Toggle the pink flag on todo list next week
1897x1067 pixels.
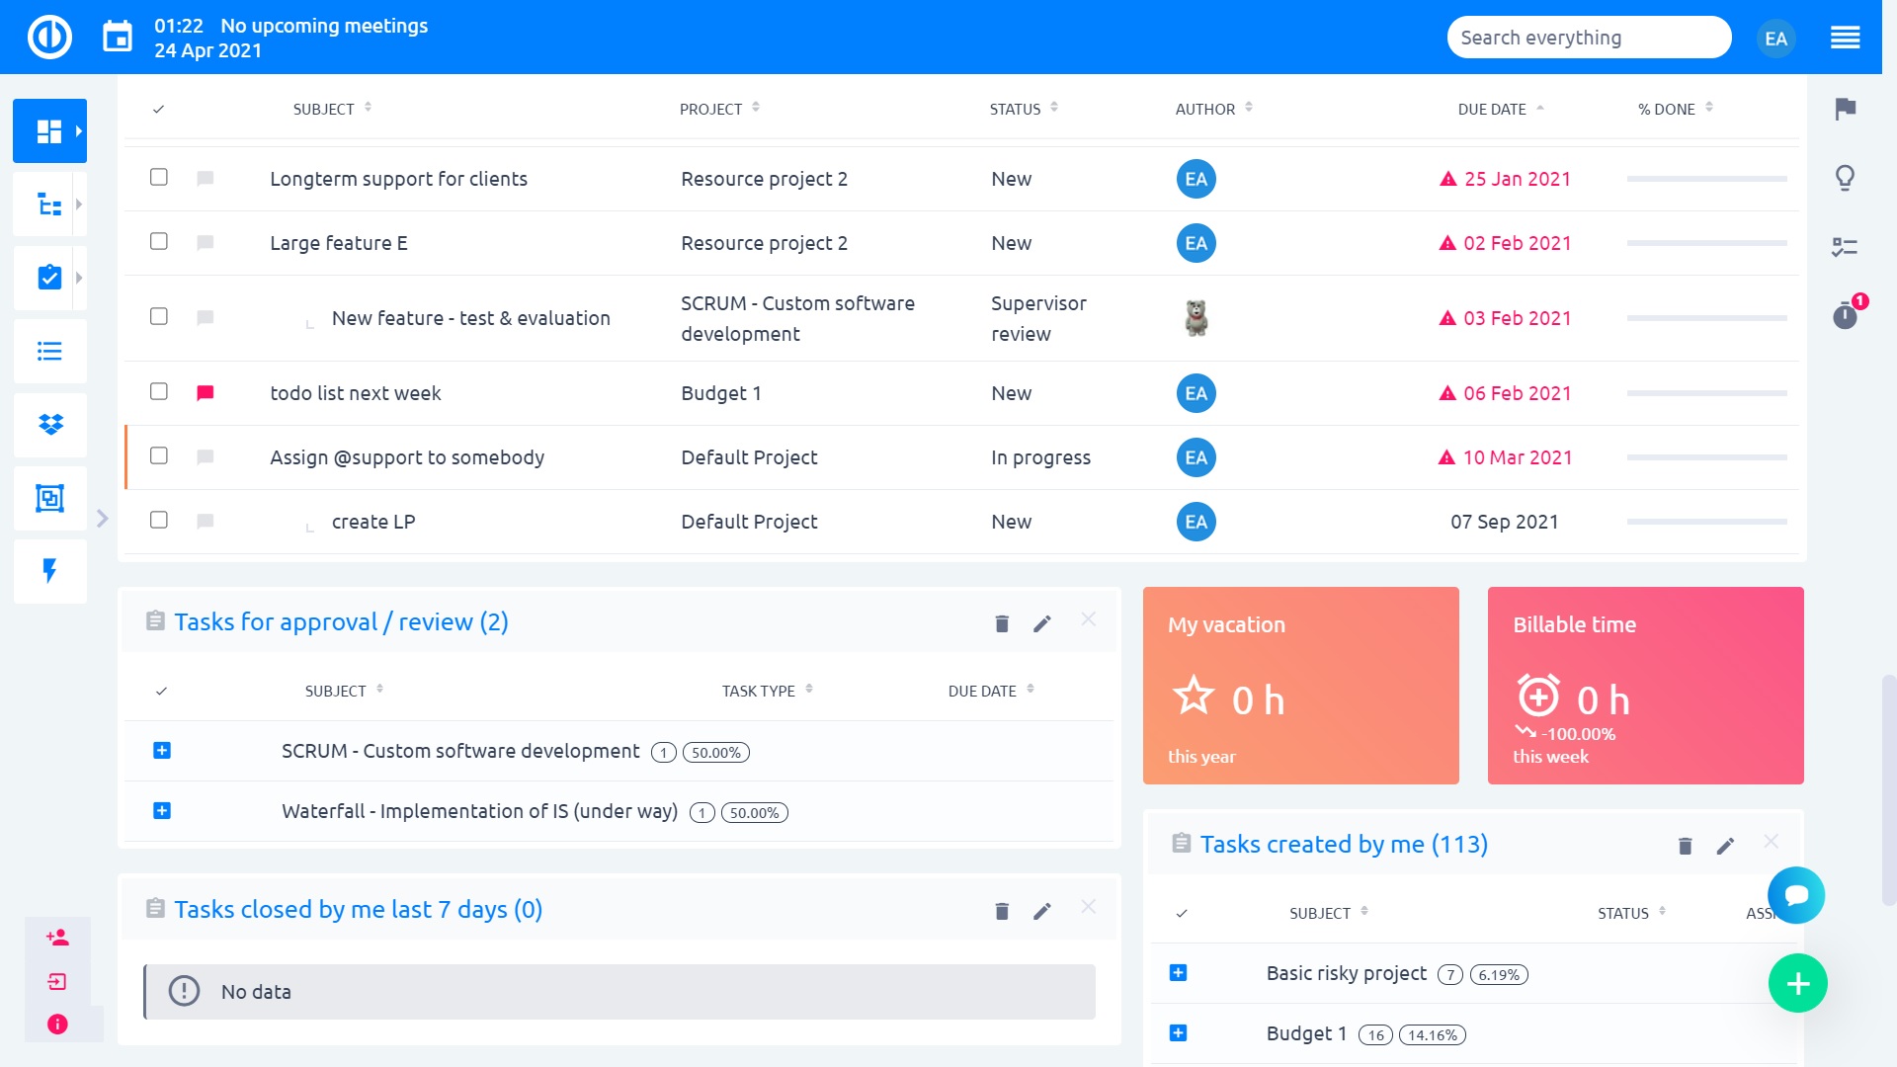point(205,392)
